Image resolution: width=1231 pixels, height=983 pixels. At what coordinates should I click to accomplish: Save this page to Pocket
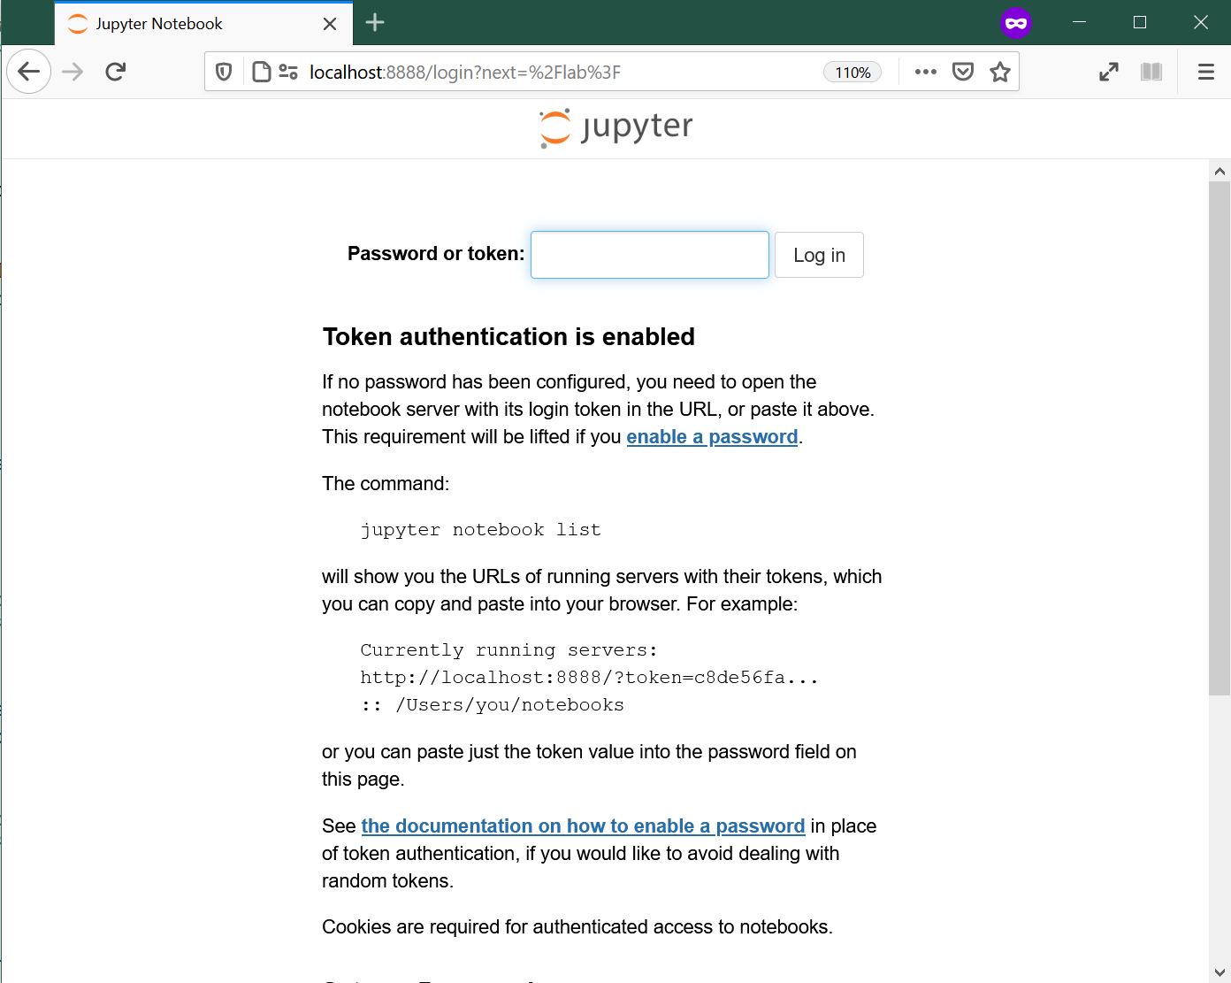963,71
